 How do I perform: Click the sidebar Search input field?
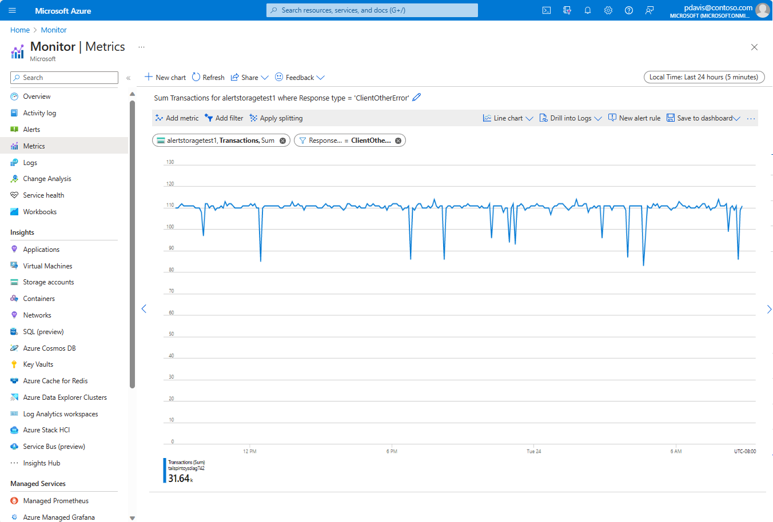64,78
